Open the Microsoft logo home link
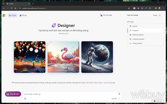The image size is (167, 104). 4,15
